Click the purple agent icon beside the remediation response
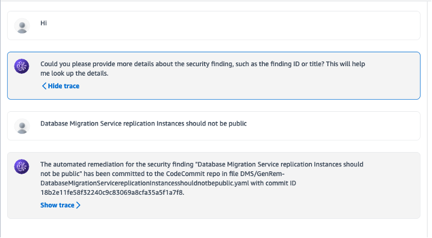This screenshot has width=432, height=238. tap(22, 166)
